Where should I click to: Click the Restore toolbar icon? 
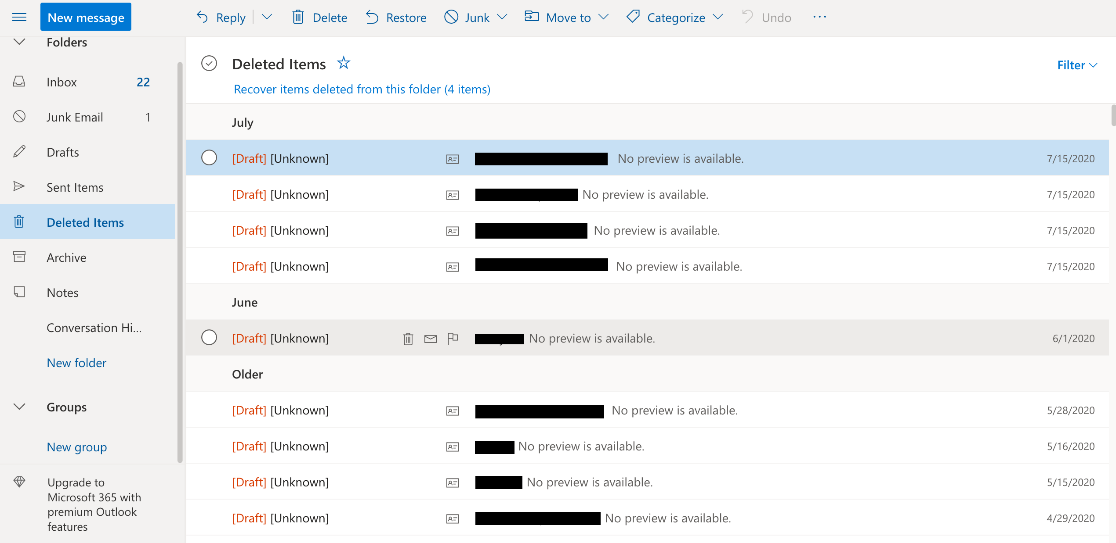tap(372, 17)
